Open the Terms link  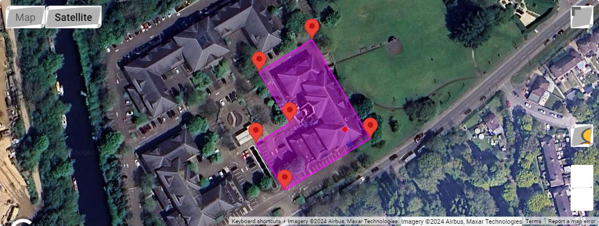pos(533,221)
